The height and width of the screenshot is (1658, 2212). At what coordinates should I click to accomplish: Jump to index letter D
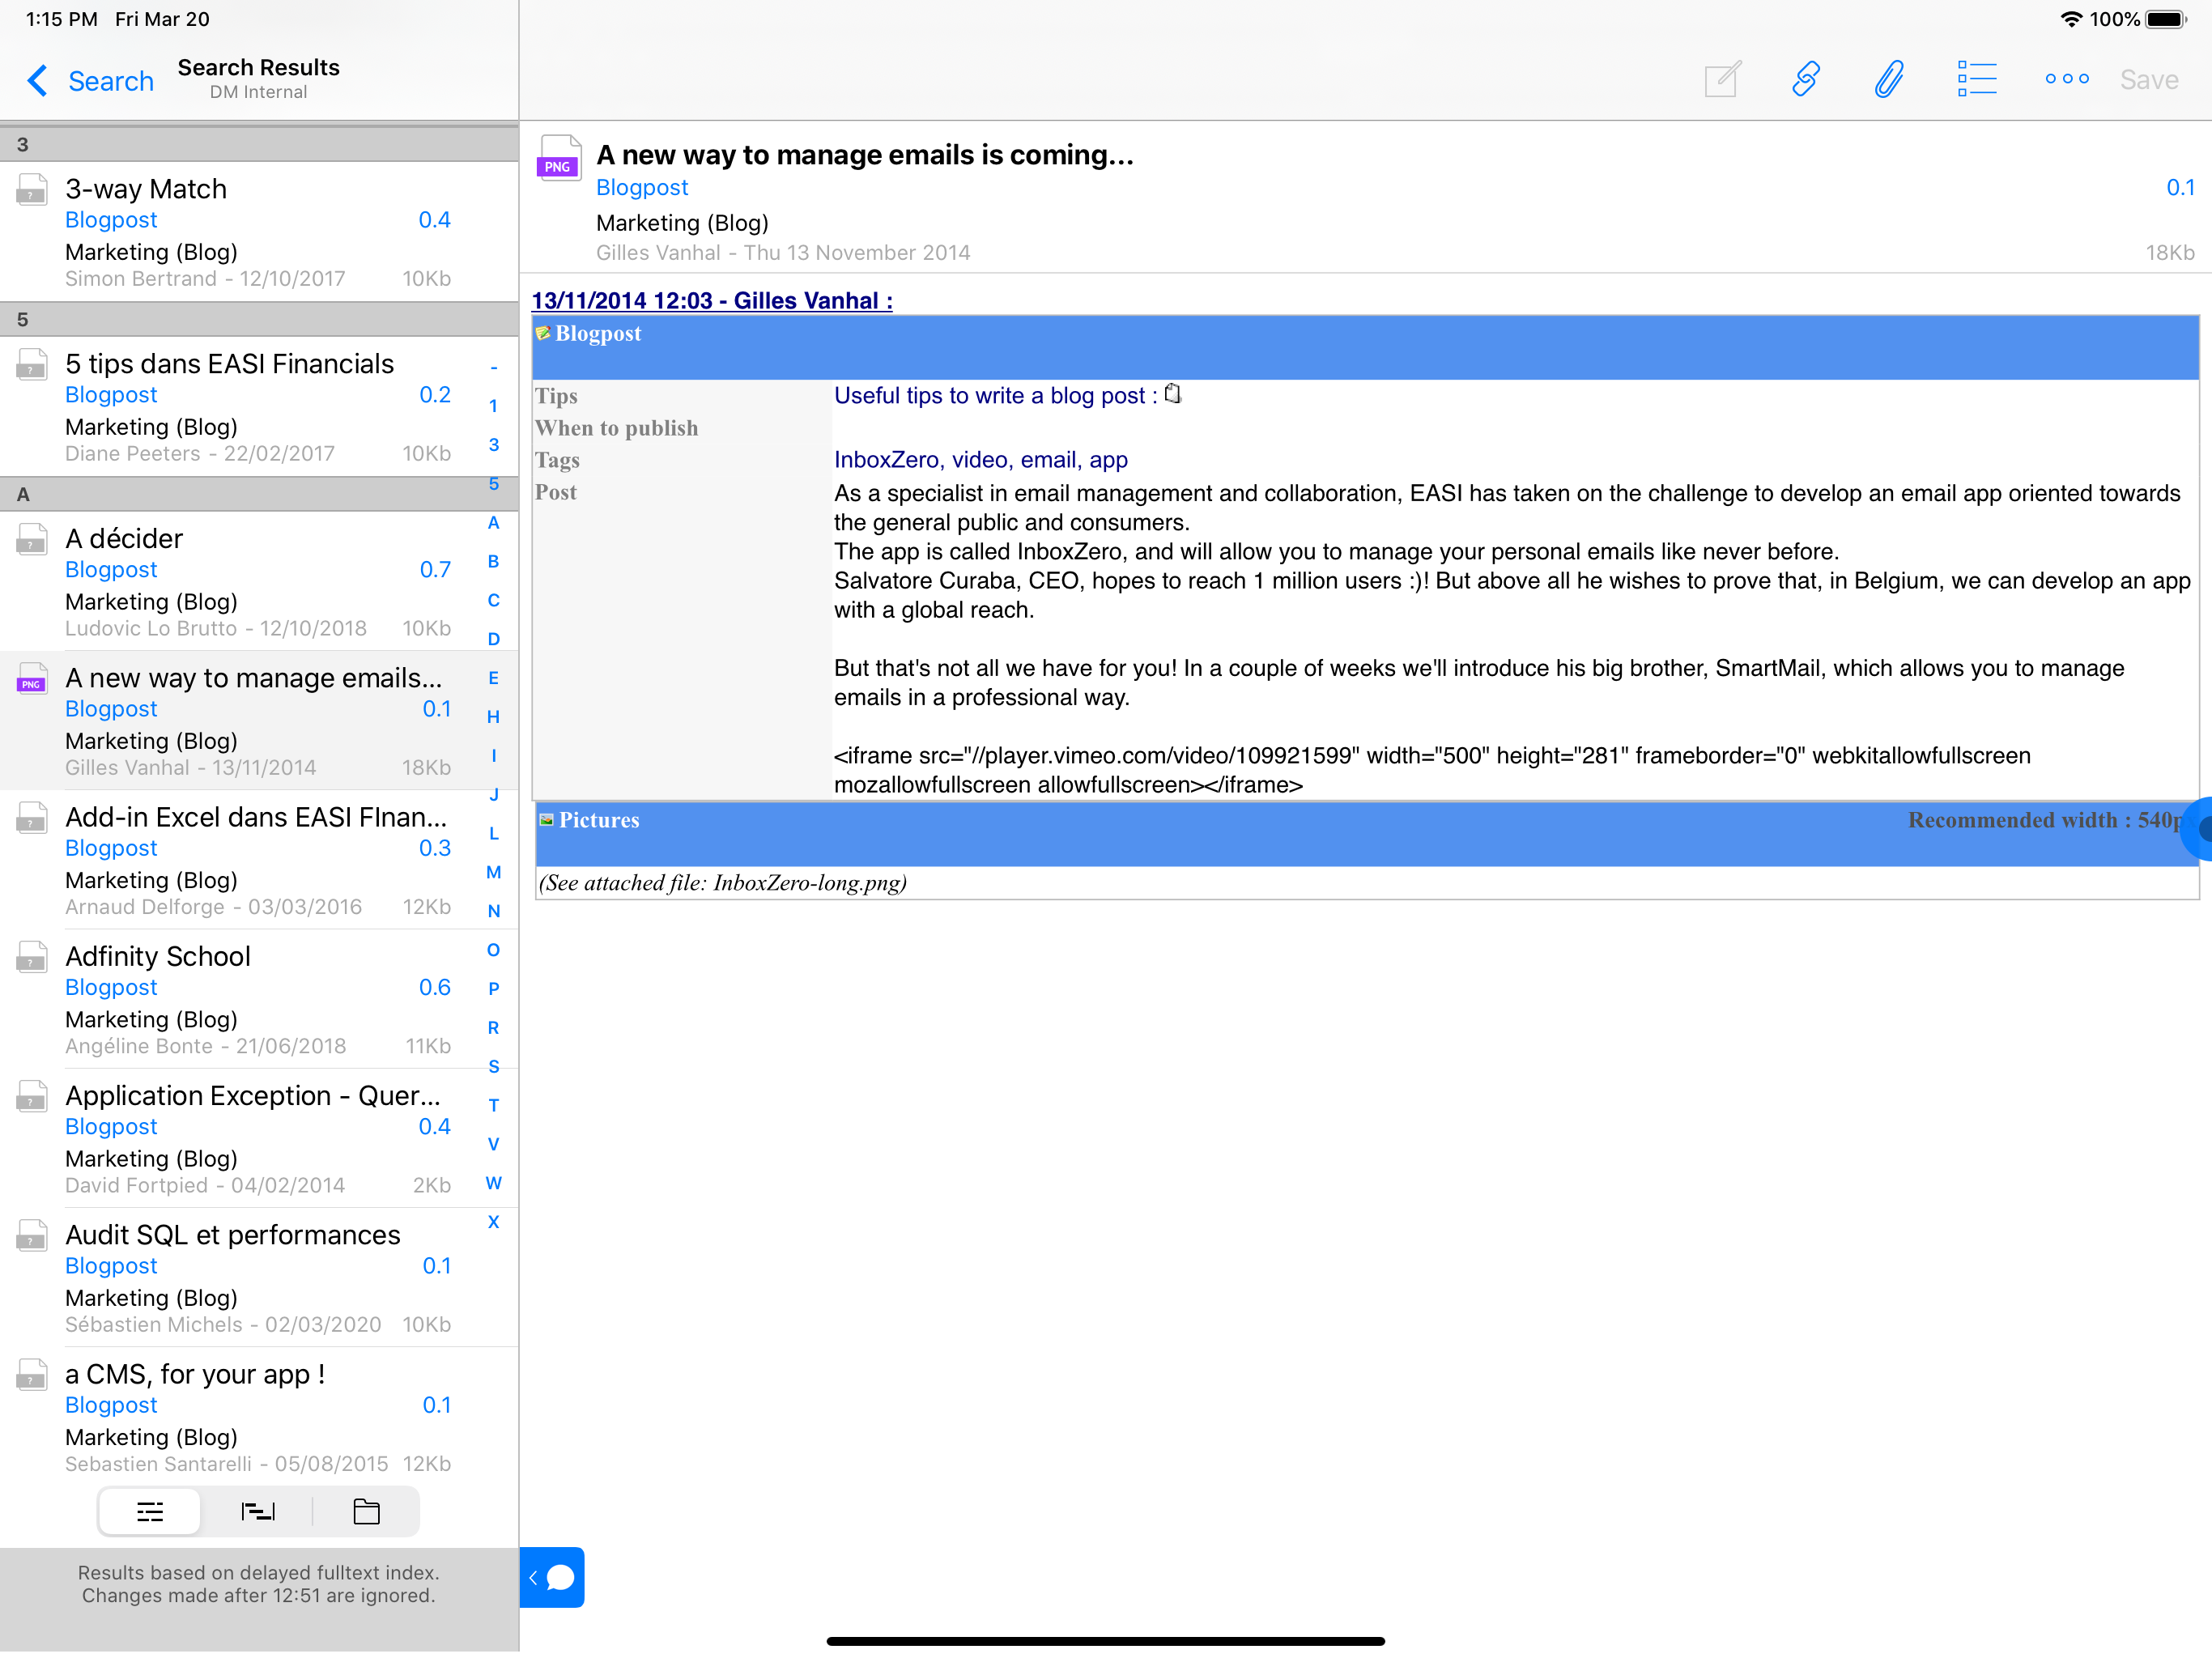tap(493, 639)
